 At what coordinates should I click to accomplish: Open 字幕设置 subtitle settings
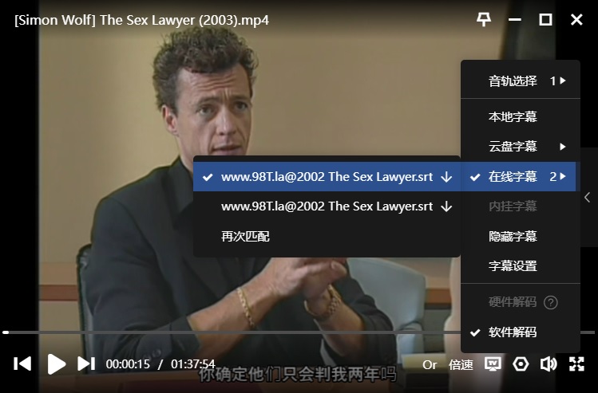tap(513, 266)
